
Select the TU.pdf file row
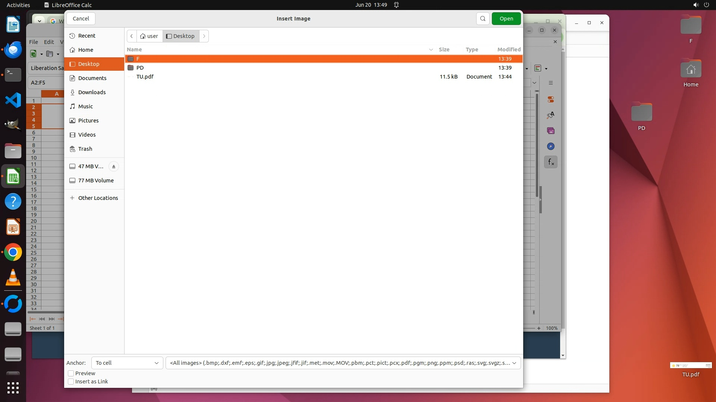tap(145, 77)
